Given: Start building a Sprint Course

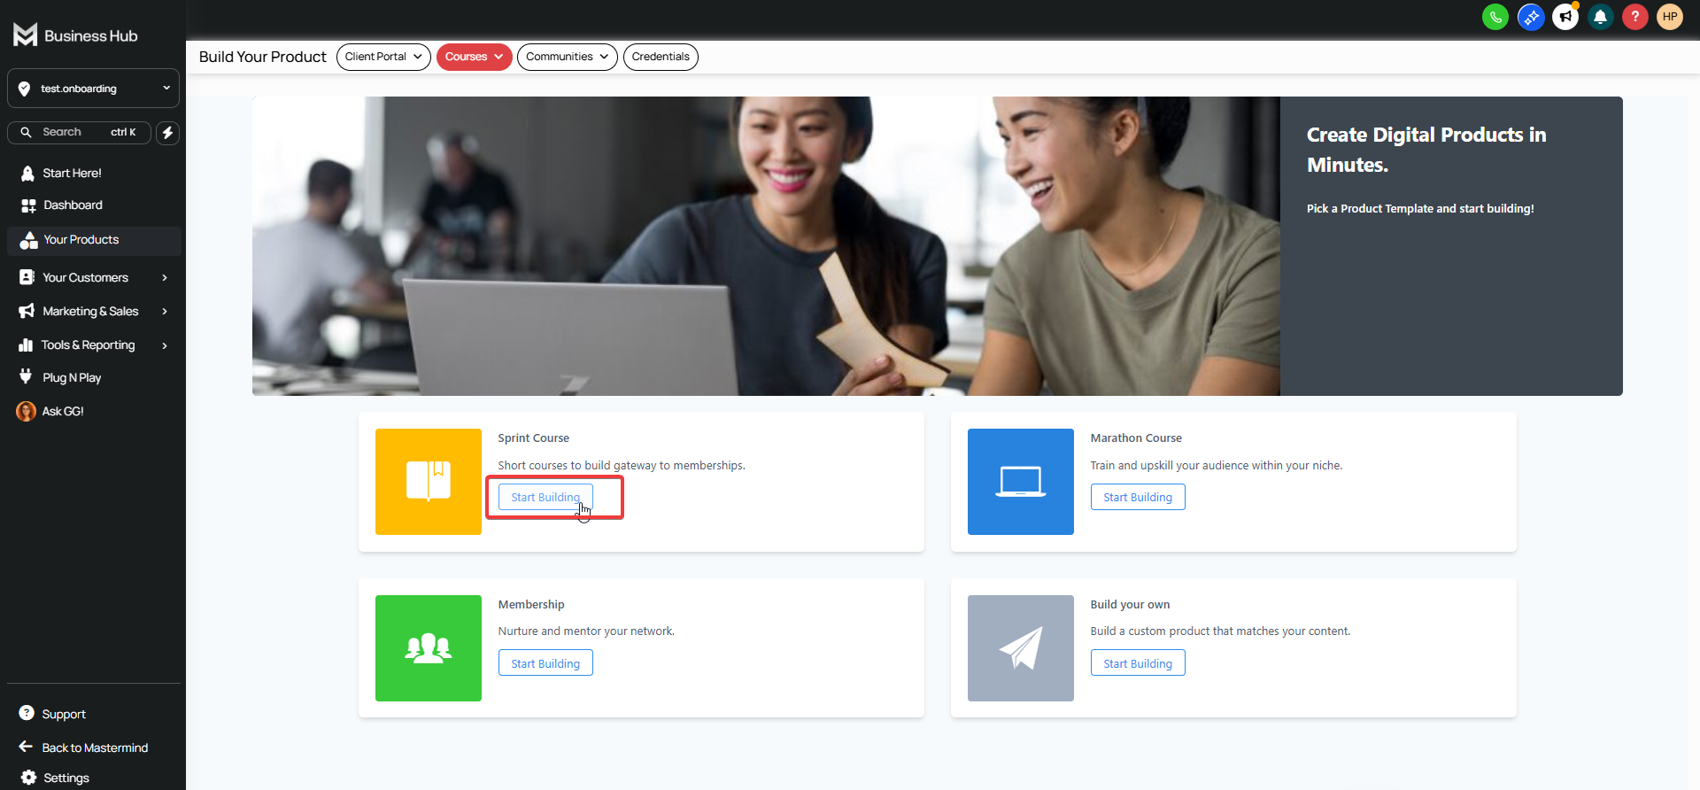Looking at the screenshot, I should pyautogui.click(x=545, y=497).
